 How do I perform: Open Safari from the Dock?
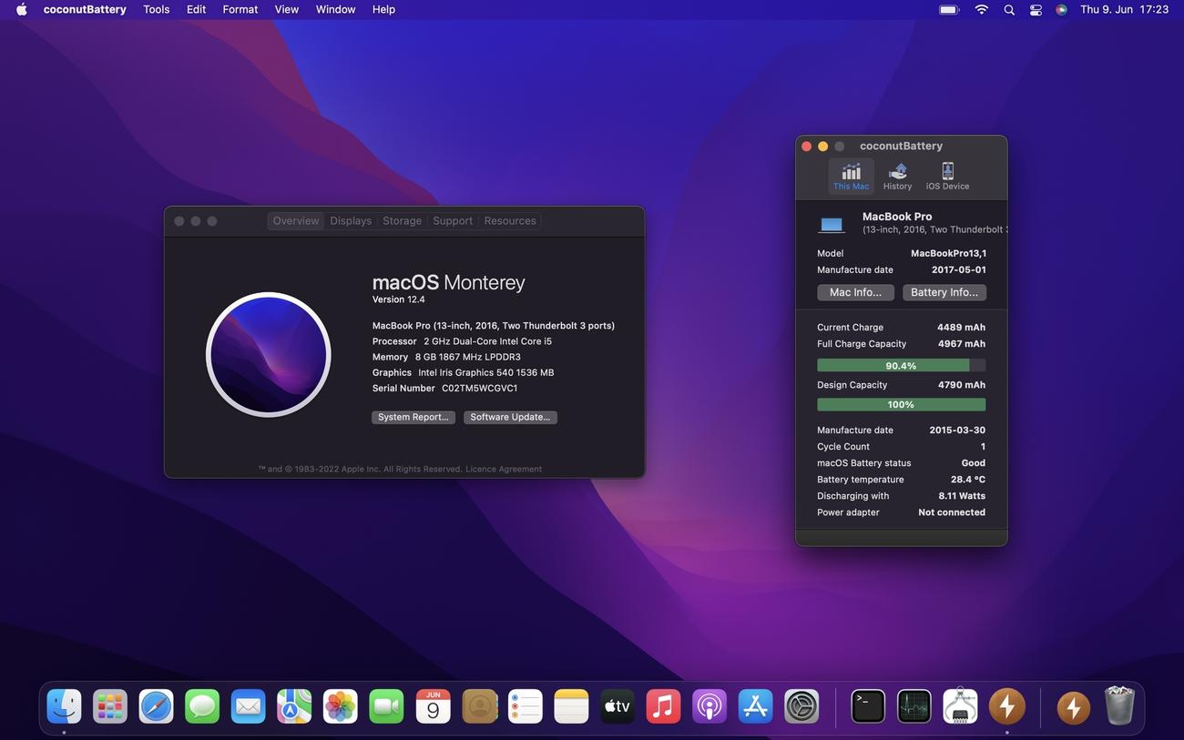click(156, 706)
